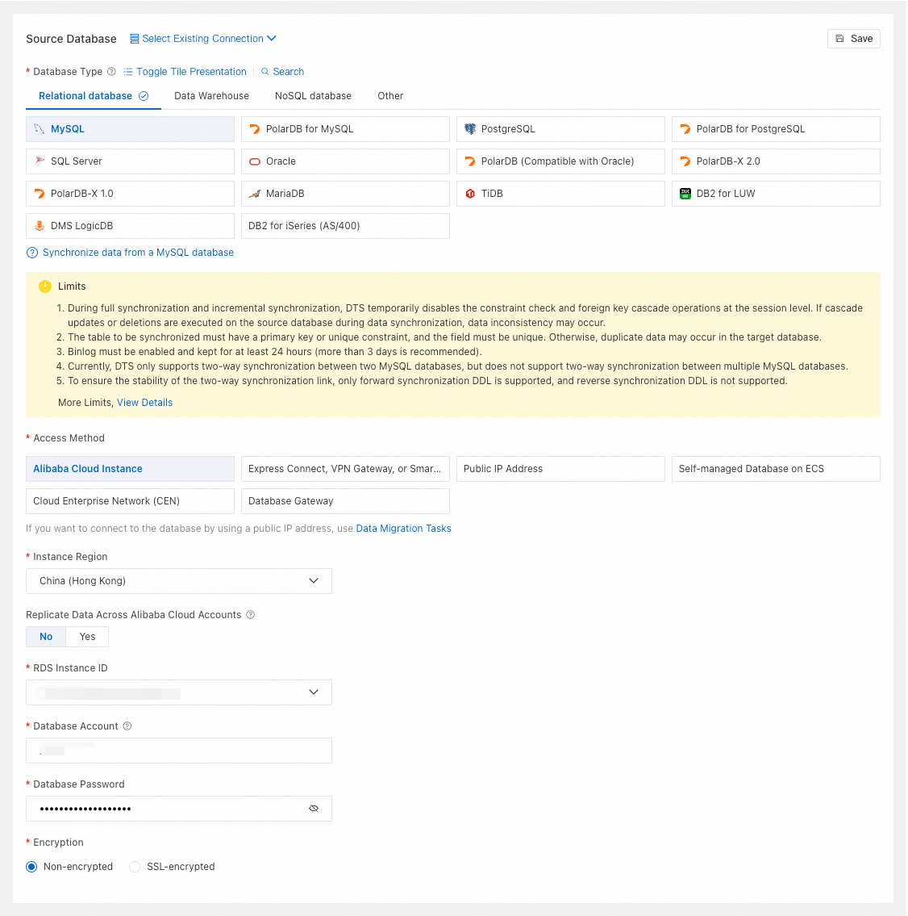Click the Search magnifier icon
The width and height of the screenshot is (908, 916).
pos(265,71)
